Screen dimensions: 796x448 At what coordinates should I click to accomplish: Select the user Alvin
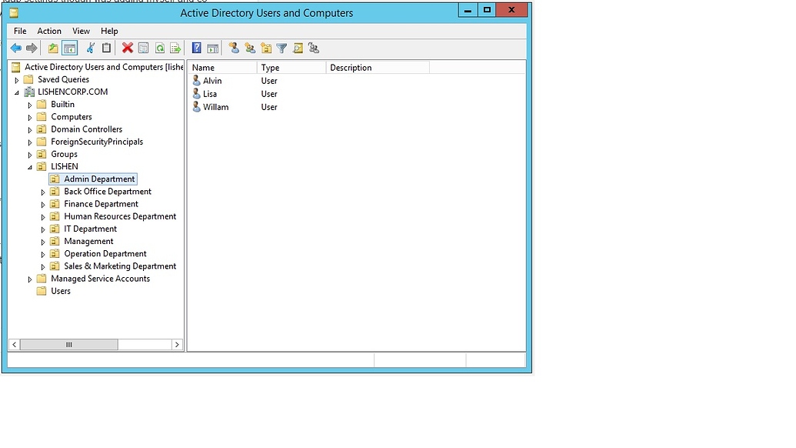coord(211,80)
